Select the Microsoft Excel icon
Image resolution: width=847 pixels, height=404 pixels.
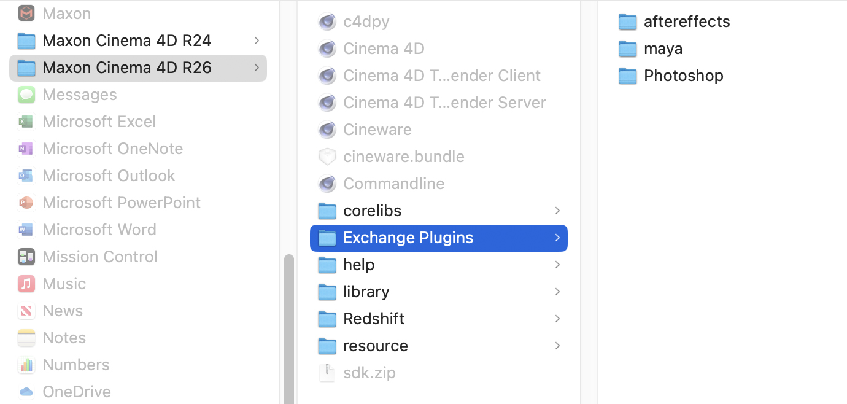coord(26,122)
